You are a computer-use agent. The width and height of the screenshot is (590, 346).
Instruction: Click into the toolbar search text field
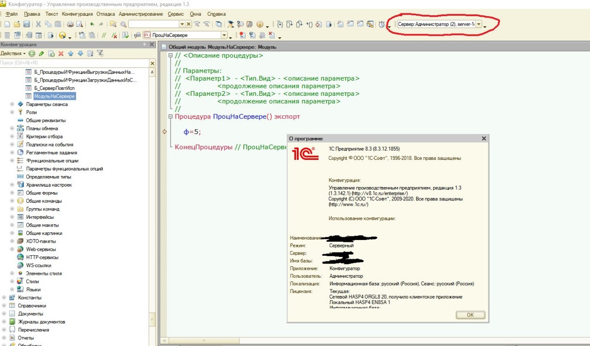tap(153, 24)
